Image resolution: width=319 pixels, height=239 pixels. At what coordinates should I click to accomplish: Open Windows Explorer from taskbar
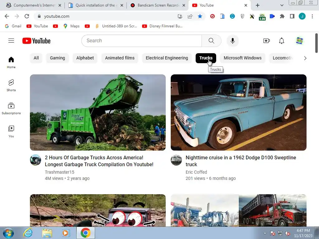point(47,233)
